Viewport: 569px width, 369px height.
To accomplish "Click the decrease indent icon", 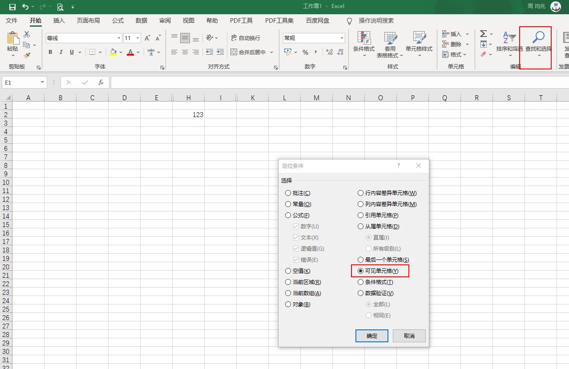I will tap(209, 52).
